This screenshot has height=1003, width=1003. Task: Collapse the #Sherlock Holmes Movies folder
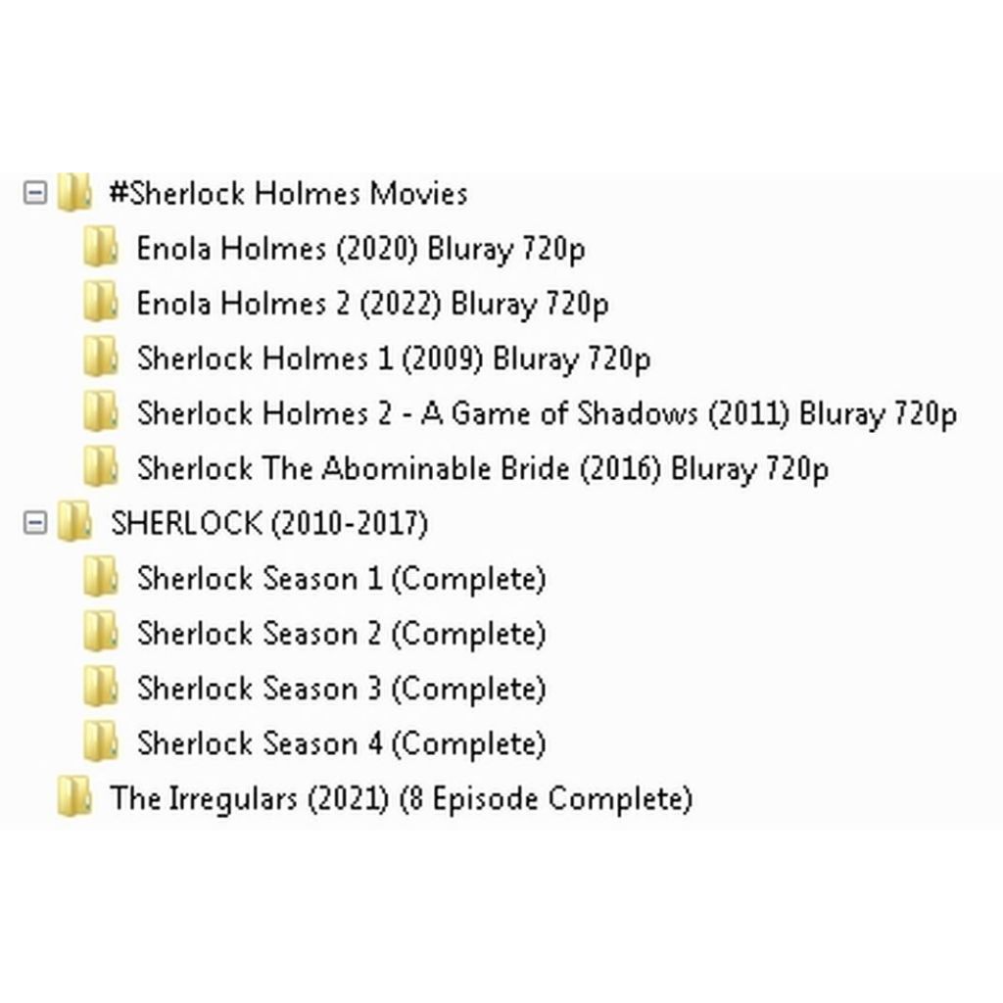click(35, 193)
